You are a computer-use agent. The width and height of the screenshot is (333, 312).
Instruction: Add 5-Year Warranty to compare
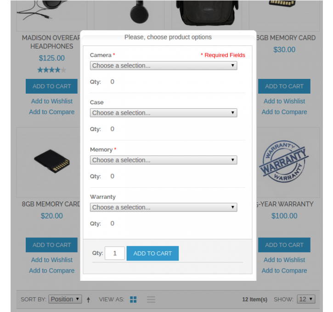[284, 271]
